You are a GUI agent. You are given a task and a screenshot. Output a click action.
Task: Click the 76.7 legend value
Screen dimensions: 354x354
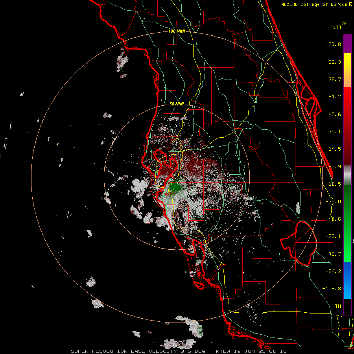tap(335, 79)
